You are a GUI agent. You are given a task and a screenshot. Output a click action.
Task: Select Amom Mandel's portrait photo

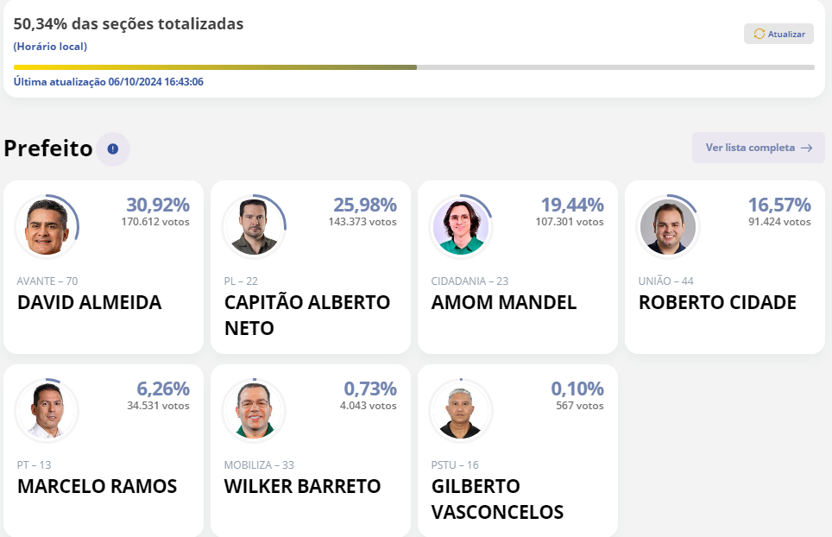point(461,226)
